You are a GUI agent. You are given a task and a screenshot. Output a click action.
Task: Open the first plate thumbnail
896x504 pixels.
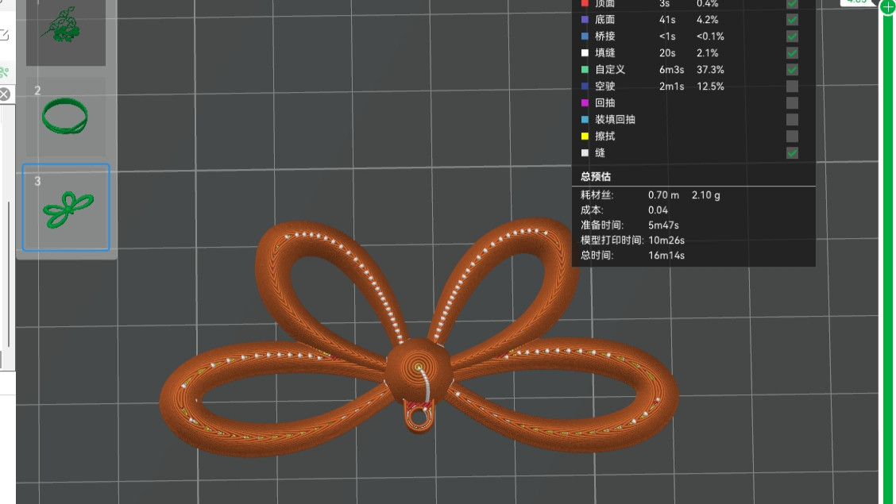tap(66, 30)
